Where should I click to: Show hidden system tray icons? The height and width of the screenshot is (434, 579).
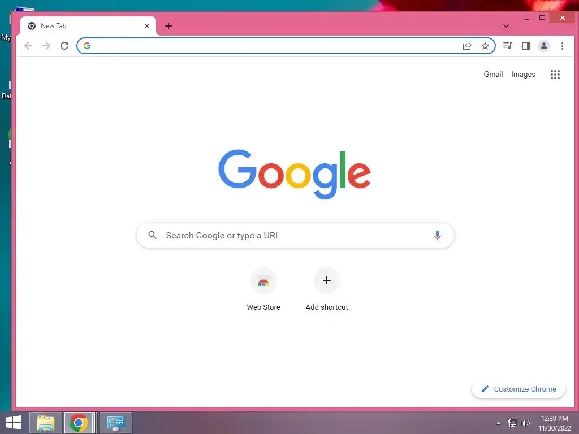(499, 423)
